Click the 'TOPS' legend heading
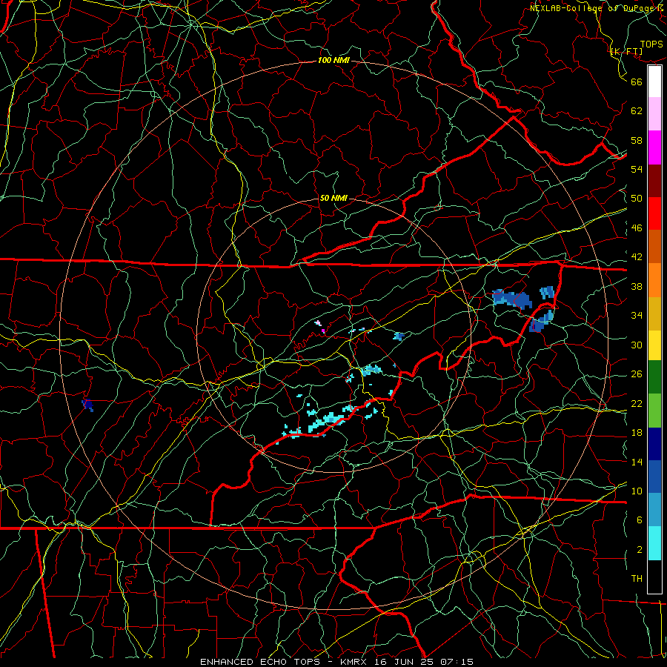 (x=651, y=44)
